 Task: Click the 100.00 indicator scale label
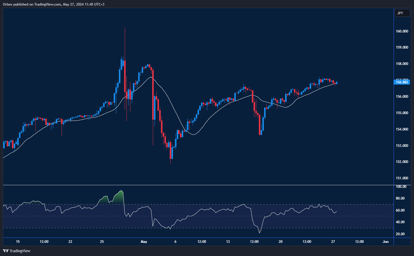[401, 186]
